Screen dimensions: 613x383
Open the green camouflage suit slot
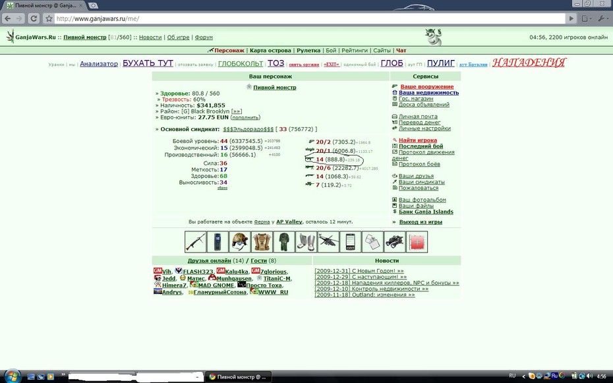click(284, 242)
